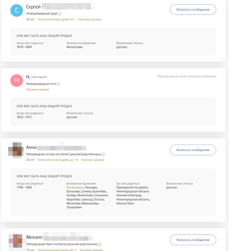Click the "Костромины" surname link
The width and height of the screenshot is (229, 251).
[x=75, y=187]
